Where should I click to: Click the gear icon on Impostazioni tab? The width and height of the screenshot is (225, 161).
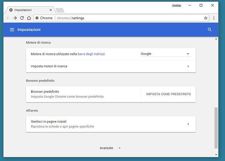pos(11,10)
